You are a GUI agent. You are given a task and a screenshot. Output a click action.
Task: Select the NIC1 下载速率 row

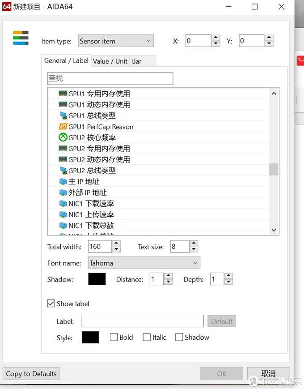pyautogui.click(x=159, y=204)
